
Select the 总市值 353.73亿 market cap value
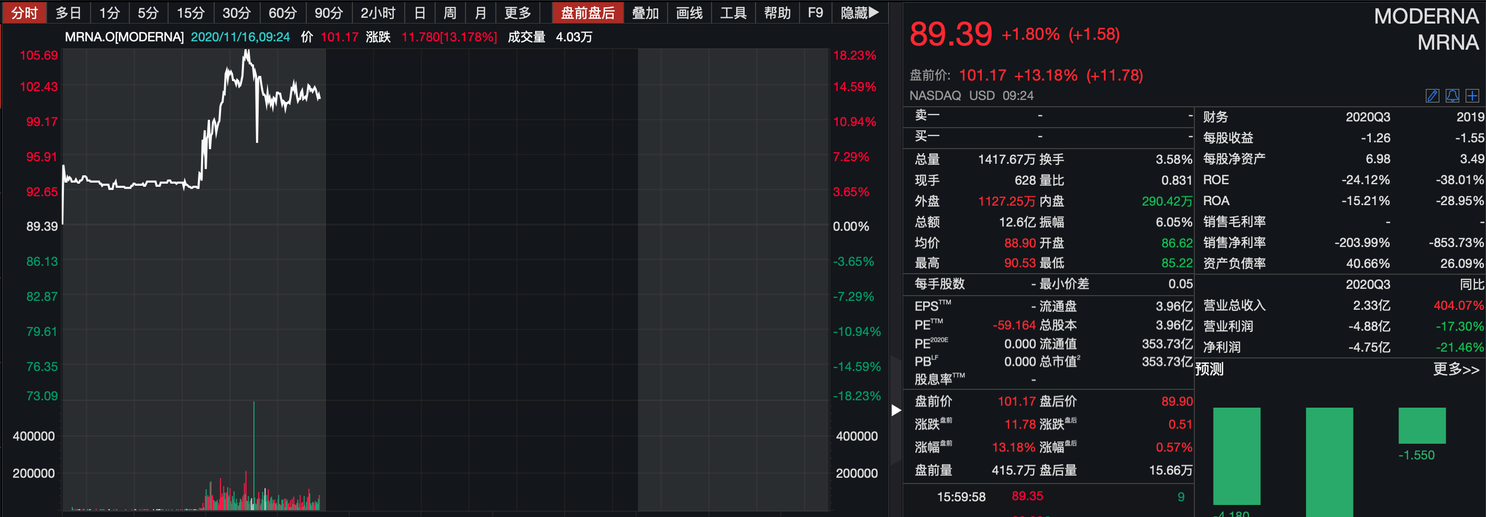pyautogui.click(x=1167, y=362)
